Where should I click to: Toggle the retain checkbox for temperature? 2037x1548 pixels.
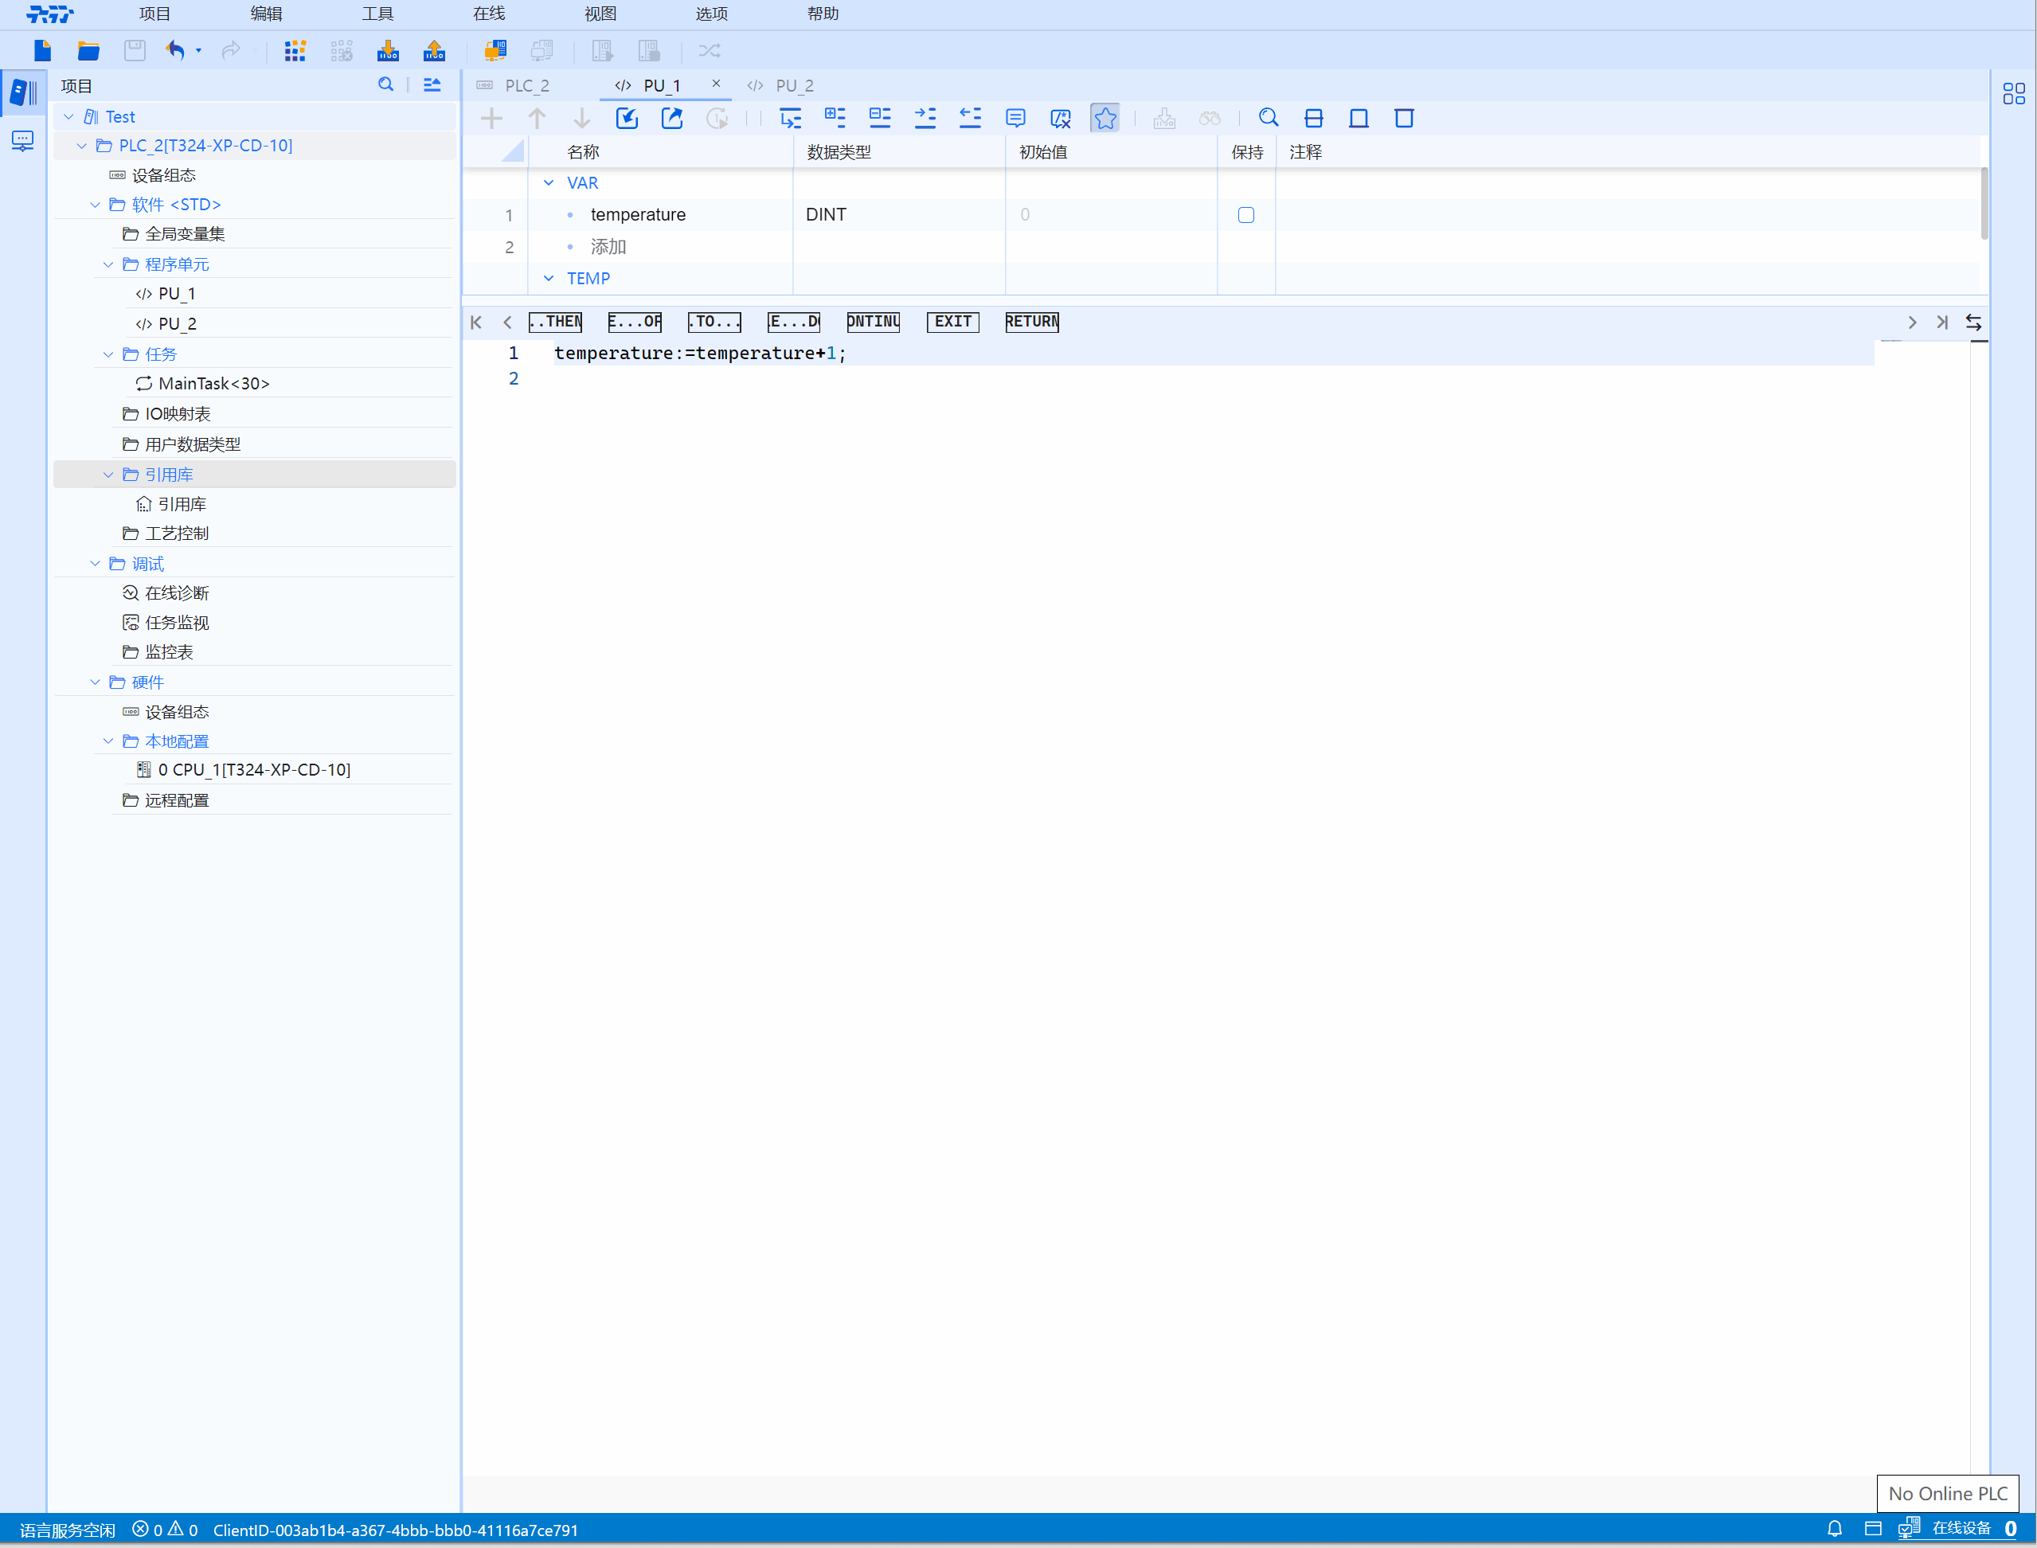[1245, 215]
